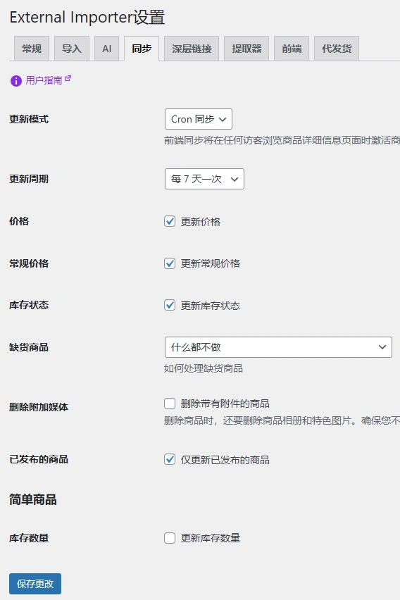This screenshot has width=400, height=600.
Task: Click the 删除附加媒体 field label
Action: [39, 407]
